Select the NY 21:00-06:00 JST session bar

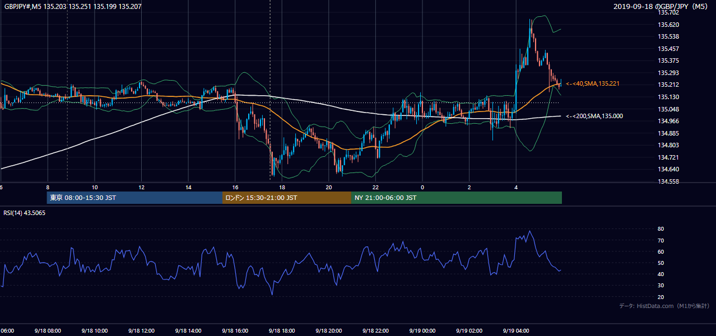(457, 198)
